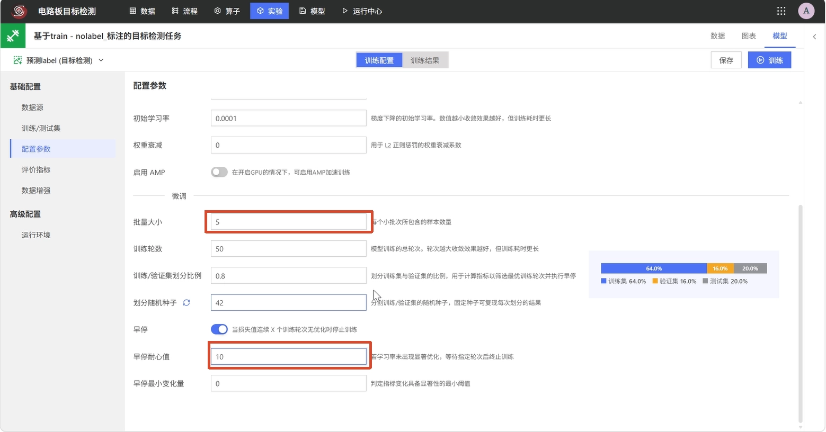Go to 评价指标 in the sidebar

pos(36,169)
